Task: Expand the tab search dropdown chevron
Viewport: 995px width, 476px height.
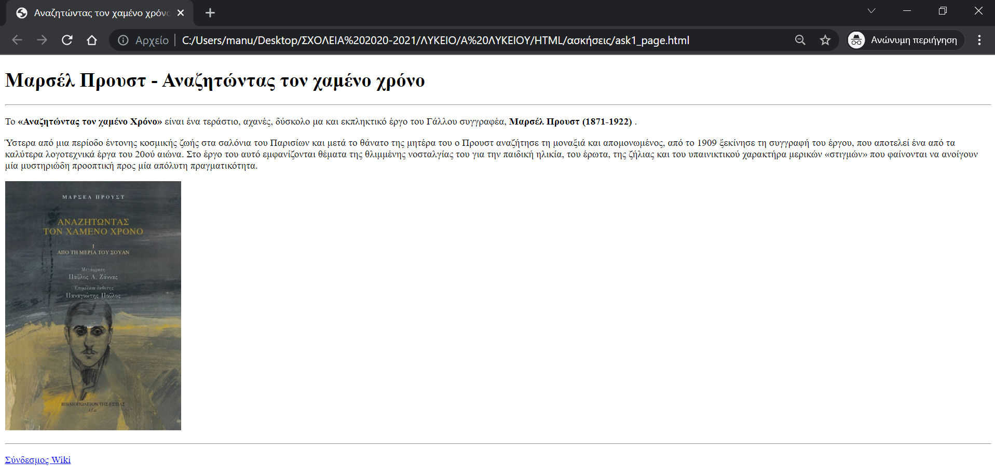Action: tap(871, 11)
